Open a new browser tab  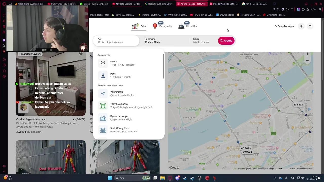click(x=275, y=4)
